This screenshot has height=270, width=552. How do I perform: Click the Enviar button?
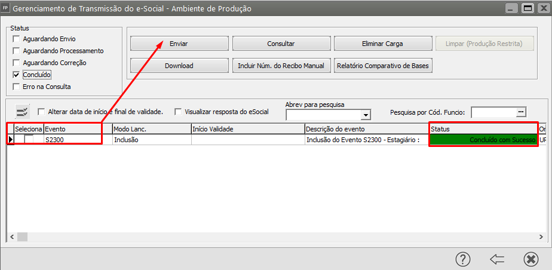(179, 44)
